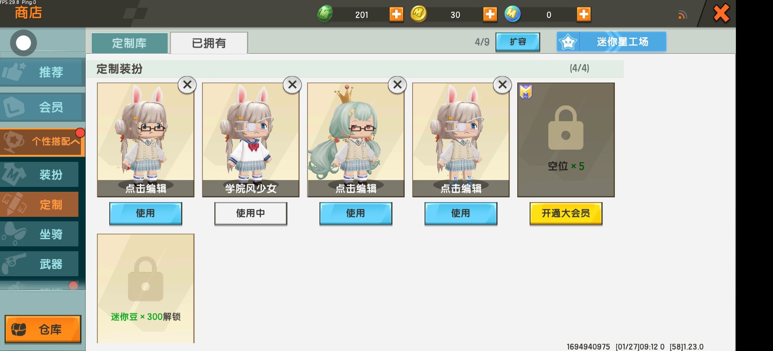The width and height of the screenshot is (773, 351).
Task: Open the 坐骑 mounts category
Action: tap(40, 234)
